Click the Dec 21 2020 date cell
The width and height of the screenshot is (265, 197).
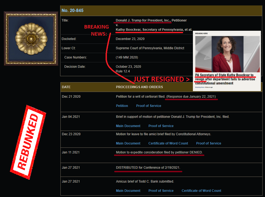pyautogui.click(x=71, y=97)
